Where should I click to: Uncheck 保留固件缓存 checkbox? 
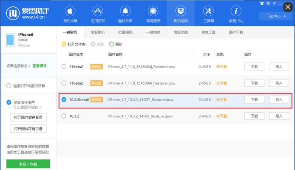coord(9,102)
